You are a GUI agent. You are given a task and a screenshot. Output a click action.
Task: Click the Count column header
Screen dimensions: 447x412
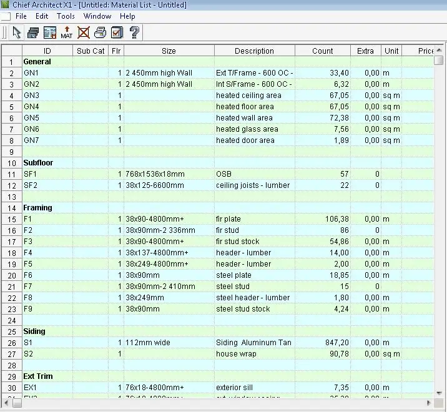[x=322, y=51]
